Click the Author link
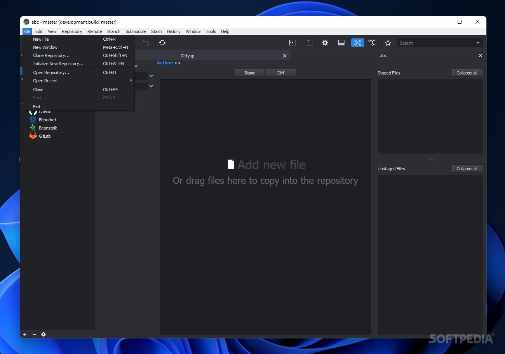Image resolution: width=505 pixels, height=354 pixels. pos(165,63)
